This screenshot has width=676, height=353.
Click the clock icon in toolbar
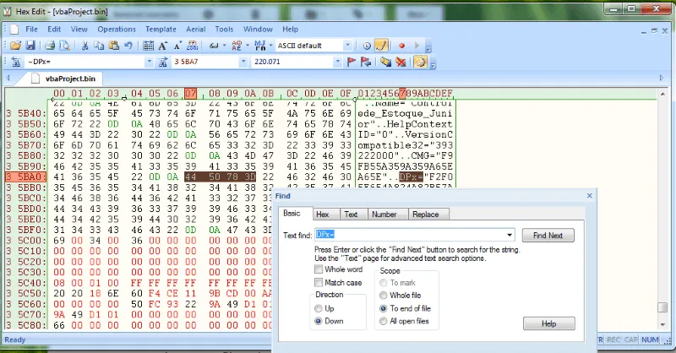coord(367,46)
